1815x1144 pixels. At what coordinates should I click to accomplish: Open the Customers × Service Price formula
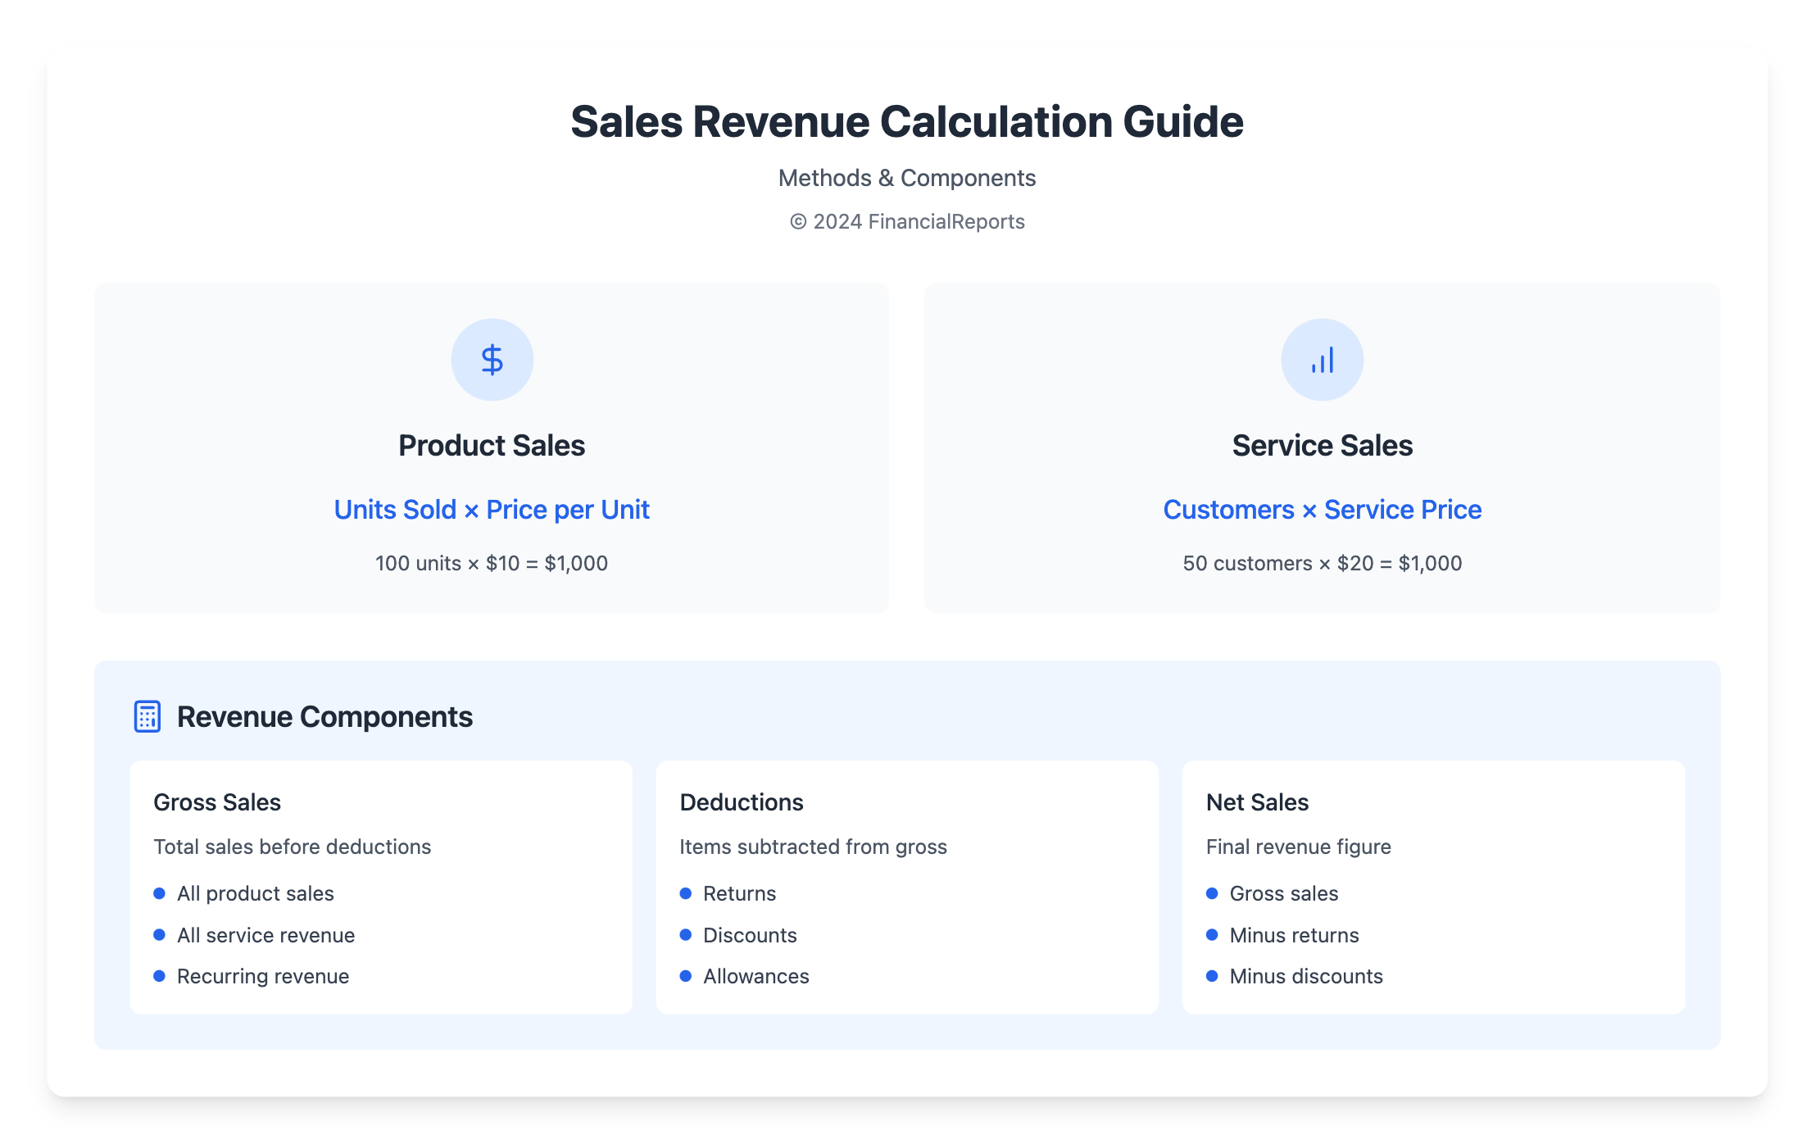(x=1322, y=509)
